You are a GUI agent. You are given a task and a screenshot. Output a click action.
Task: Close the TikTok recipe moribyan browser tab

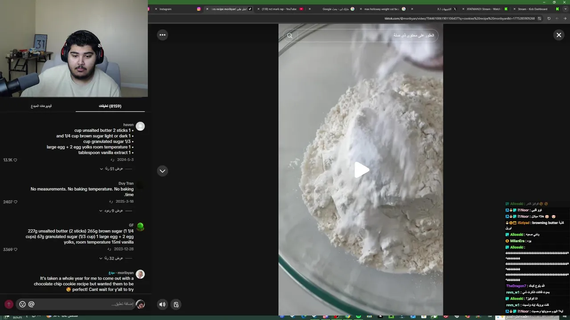point(207,9)
